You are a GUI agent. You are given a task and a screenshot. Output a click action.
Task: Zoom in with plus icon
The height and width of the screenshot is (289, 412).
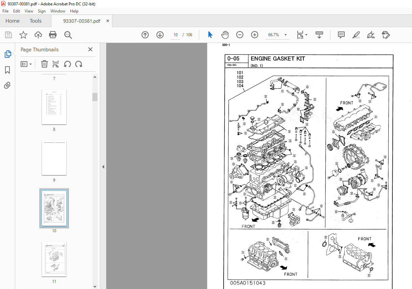(x=255, y=35)
